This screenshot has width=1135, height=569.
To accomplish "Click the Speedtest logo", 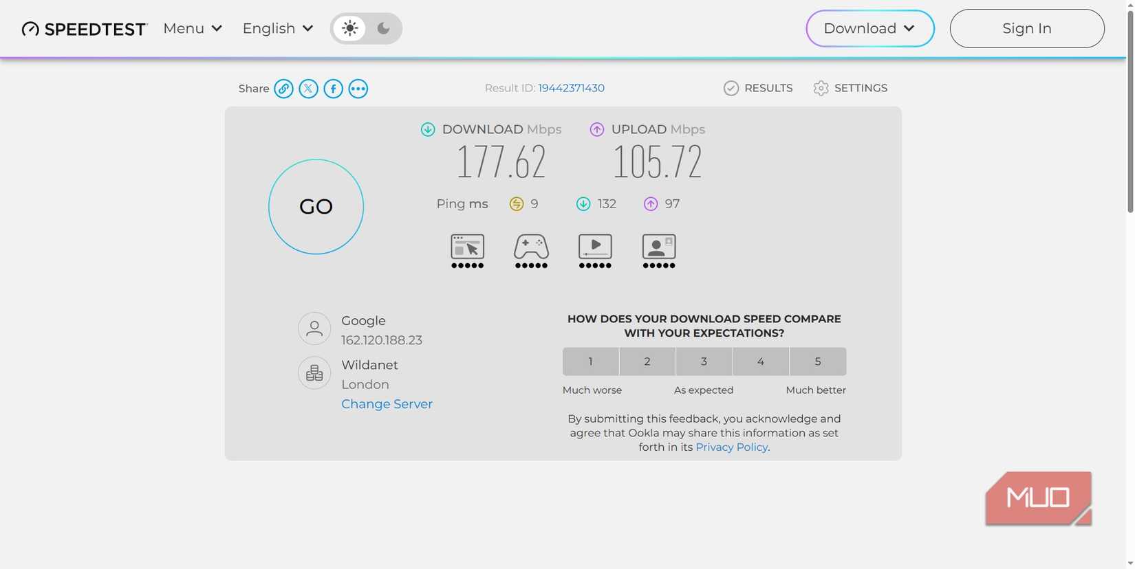I will tap(85, 29).
